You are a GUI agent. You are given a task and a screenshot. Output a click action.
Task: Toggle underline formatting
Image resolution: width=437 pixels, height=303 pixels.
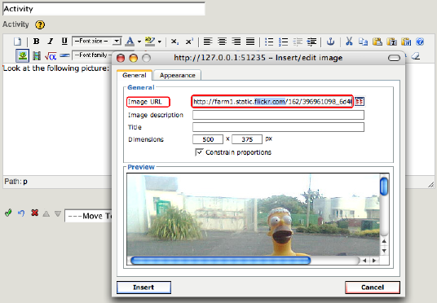[64, 42]
